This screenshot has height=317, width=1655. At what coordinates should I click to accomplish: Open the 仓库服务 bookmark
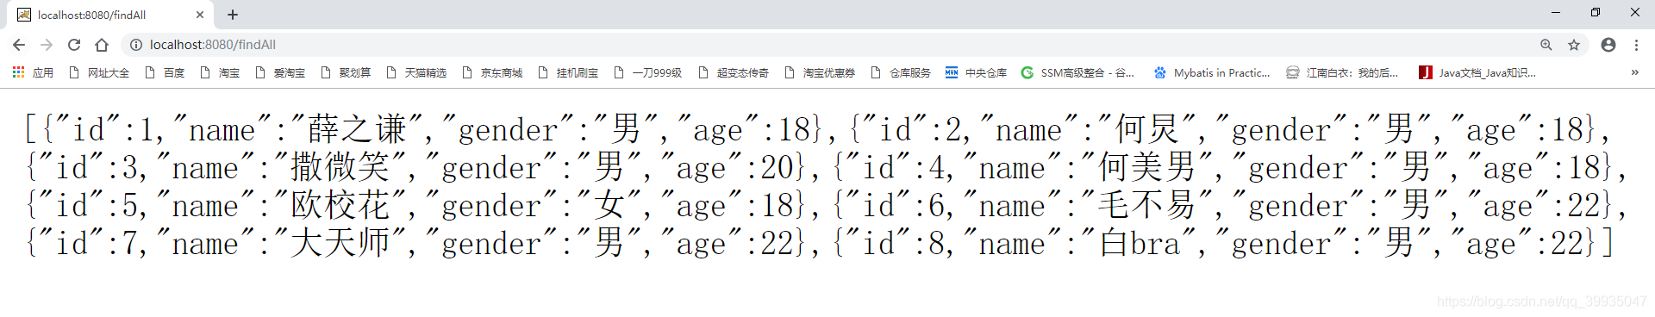pos(901,73)
